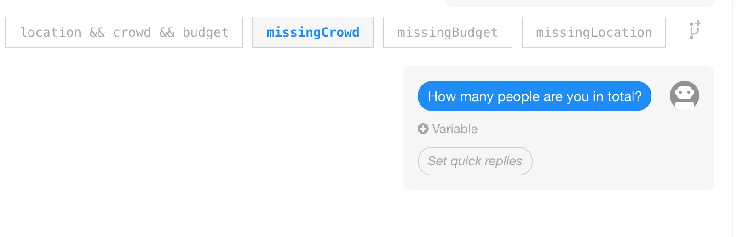
Task: Click 'people' in the blue message bubble
Action: [518, 96]
